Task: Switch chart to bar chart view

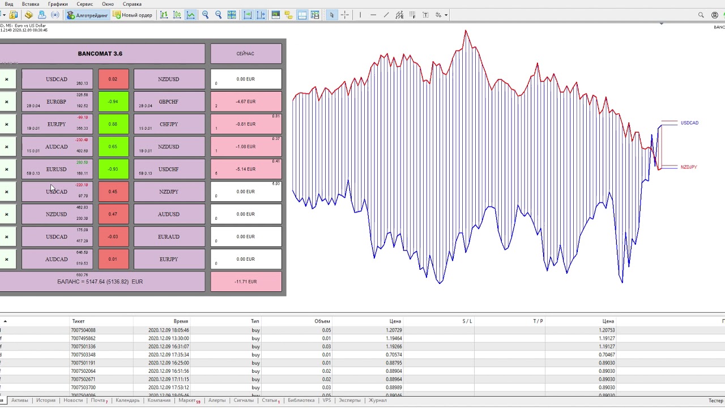Action: coord(164,15)
